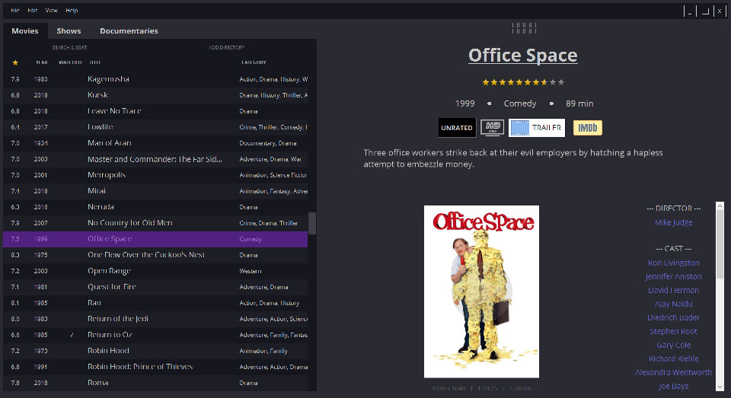Select Open Range row
731x398 pixels.
coord(155,271)
